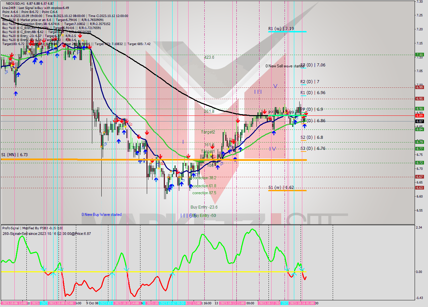Screen dimensions: 428x307
Task: Click the red 6.95 price tag
Action: [419, 99]
